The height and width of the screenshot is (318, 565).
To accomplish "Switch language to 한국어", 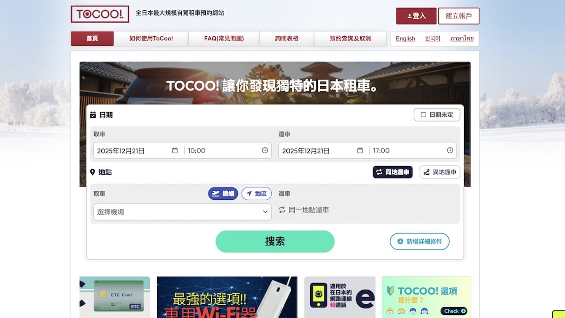I will pyautogui.click(x=433, y=39).
